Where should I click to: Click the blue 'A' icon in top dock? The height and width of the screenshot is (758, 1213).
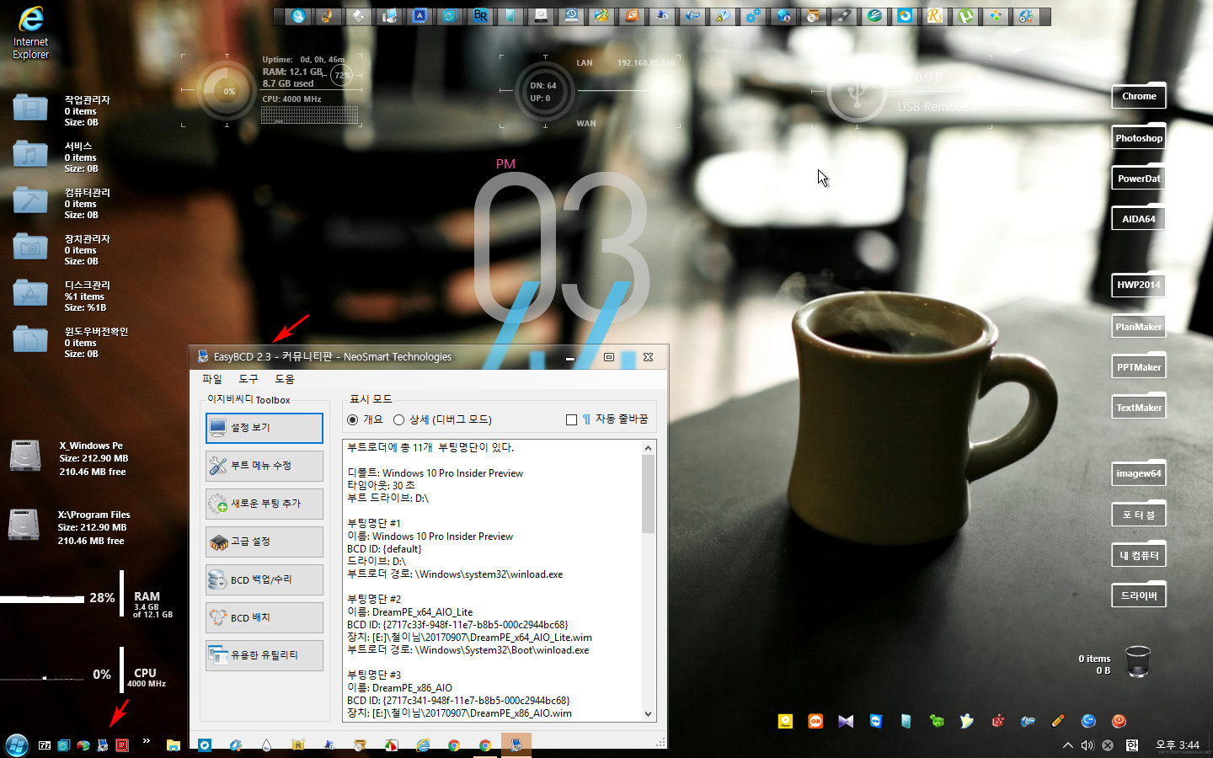[x=419, y=16]
